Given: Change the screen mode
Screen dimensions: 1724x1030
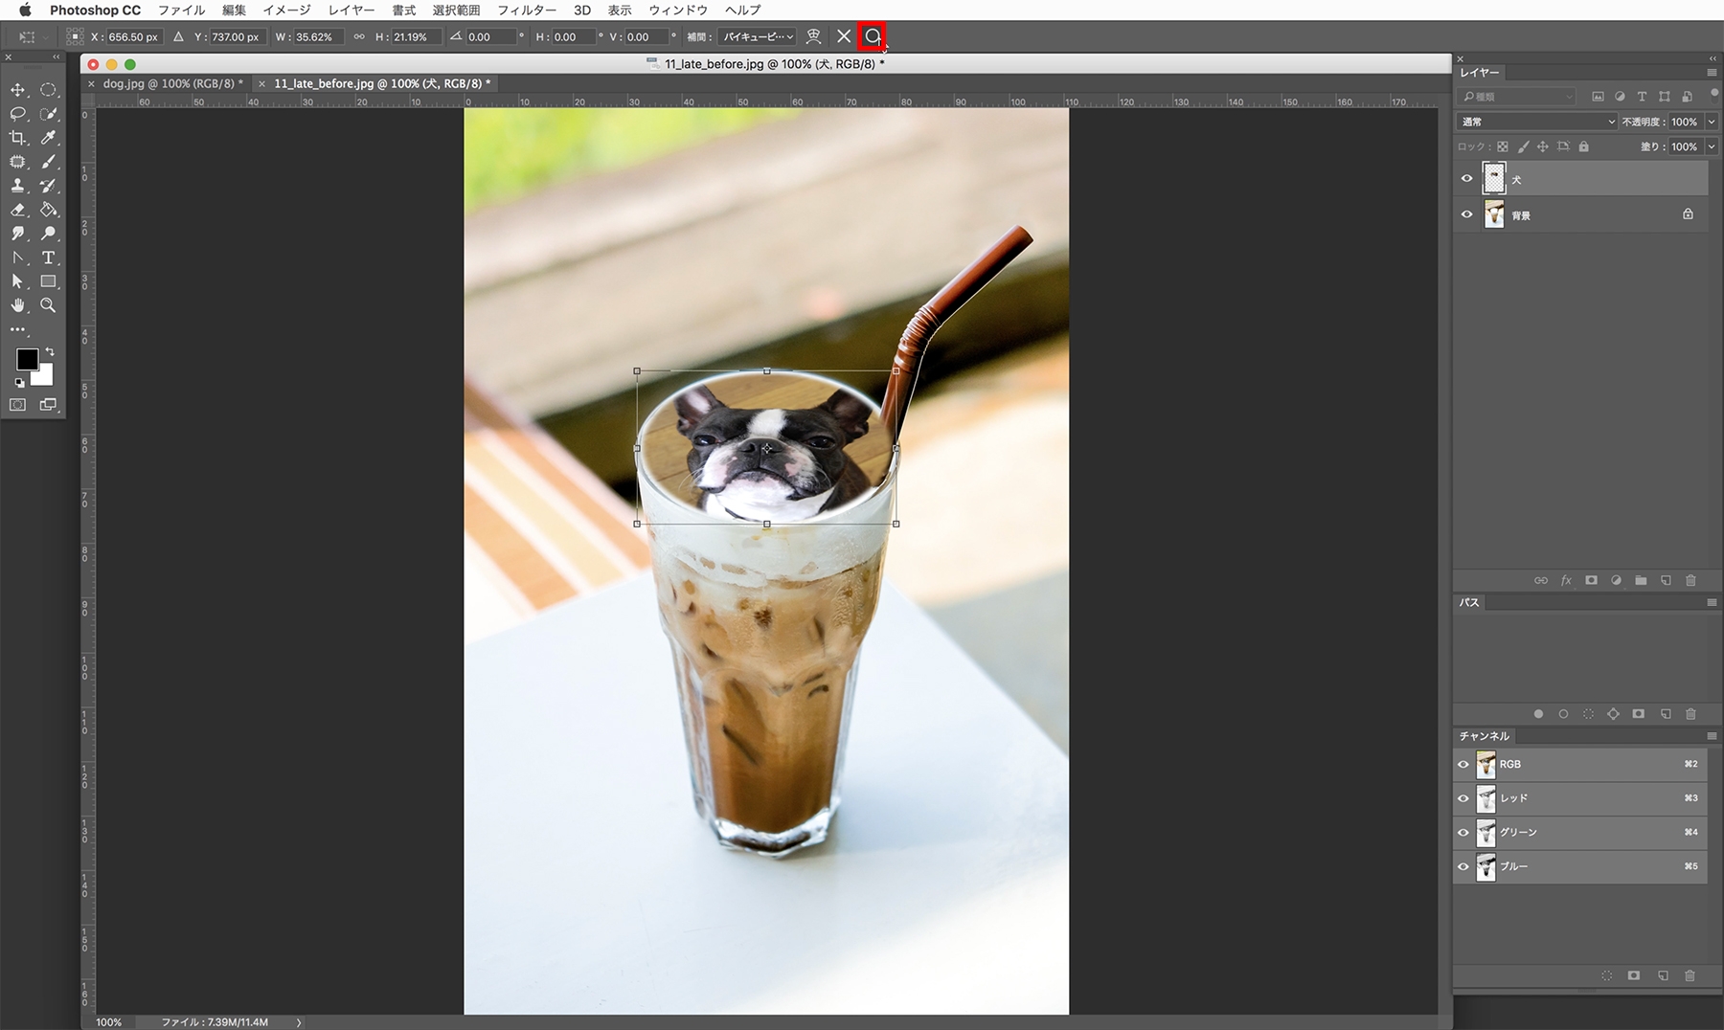Looking at the screenshot, I should 48,405.
